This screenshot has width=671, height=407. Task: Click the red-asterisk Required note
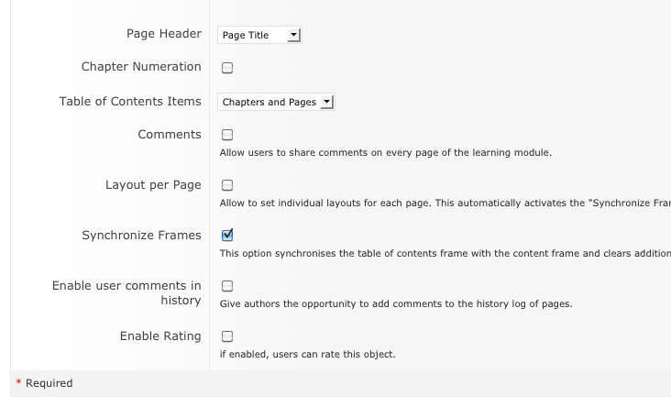pos(44,383)
